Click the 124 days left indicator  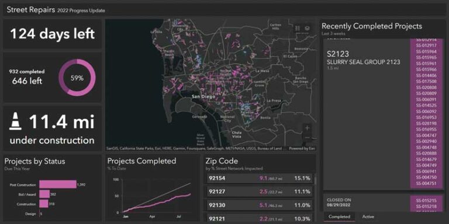tap(53, 34)
